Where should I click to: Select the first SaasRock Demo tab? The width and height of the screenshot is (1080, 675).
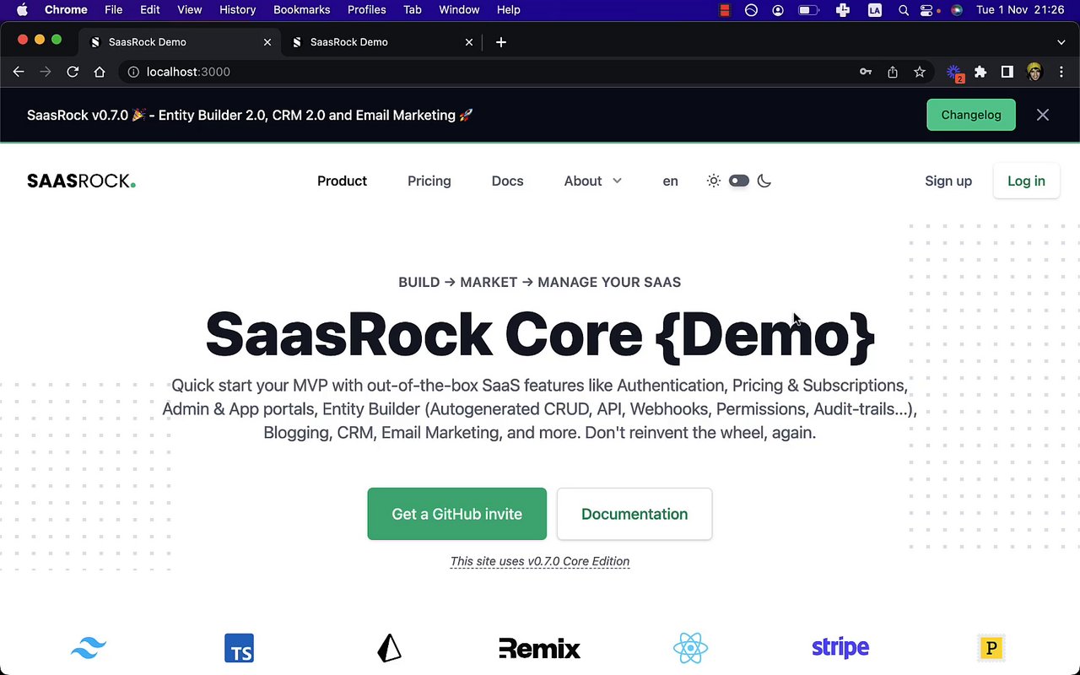(x=179, y=42)
